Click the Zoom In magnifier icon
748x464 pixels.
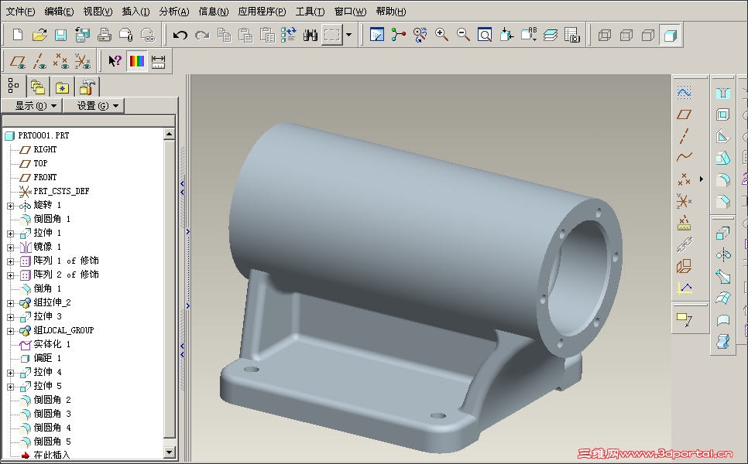[442, 35]
